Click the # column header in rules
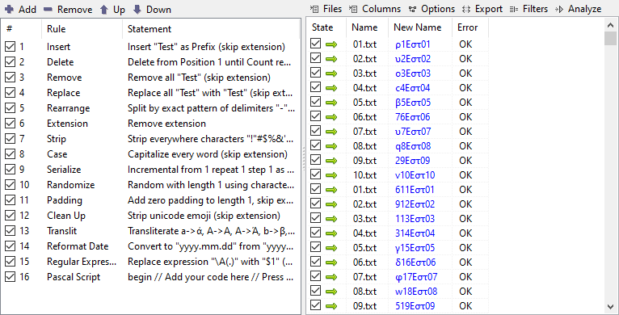 pyautogui.click(x=21, y=29)
